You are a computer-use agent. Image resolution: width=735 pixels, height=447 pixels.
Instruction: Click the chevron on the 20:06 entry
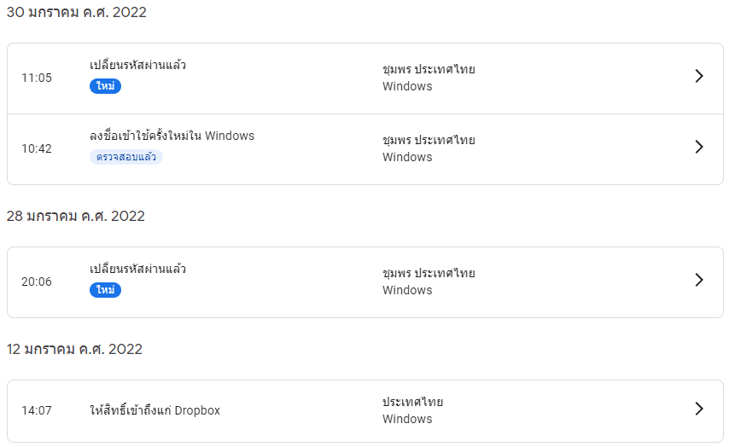(x=699, y=281)
